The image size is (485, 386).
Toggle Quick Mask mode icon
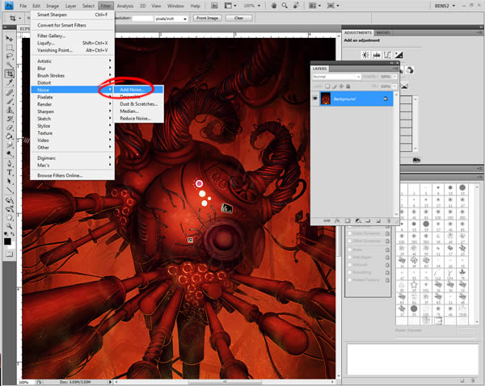9,254
